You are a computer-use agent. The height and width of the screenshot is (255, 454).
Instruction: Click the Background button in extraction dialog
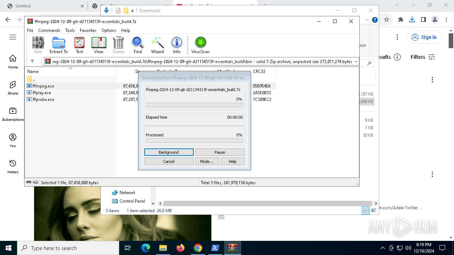(169, 152)
